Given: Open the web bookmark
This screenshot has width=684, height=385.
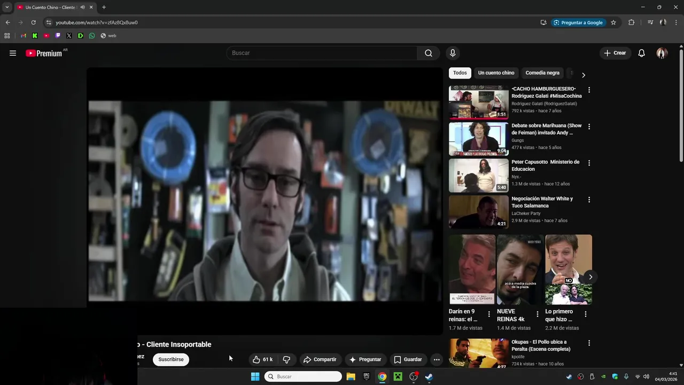Looking at the screenshot, I should [108, 36].
